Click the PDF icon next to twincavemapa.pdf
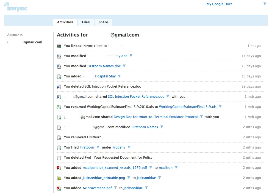Image resolution: width=269 pixels, height=193 pixels. pyautogui.click(x=59, y=188)
